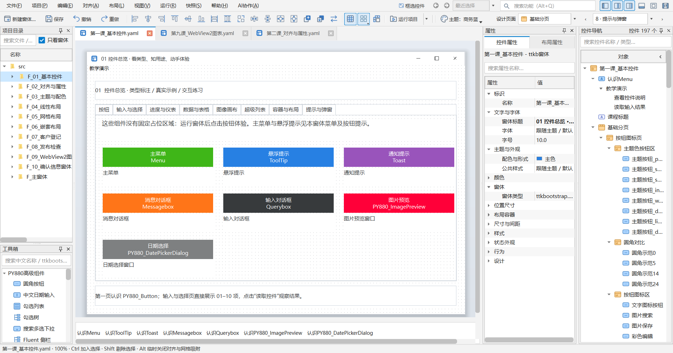Viewport: 673px width, 353px height.
Task: Toggle the 只看窗体 checkbox
Action: [x=42, y=40]
